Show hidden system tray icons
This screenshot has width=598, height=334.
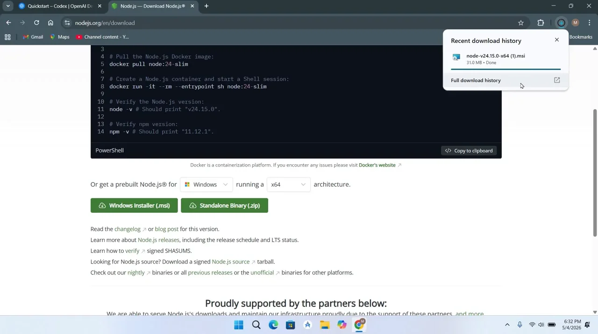pos(507,325)
